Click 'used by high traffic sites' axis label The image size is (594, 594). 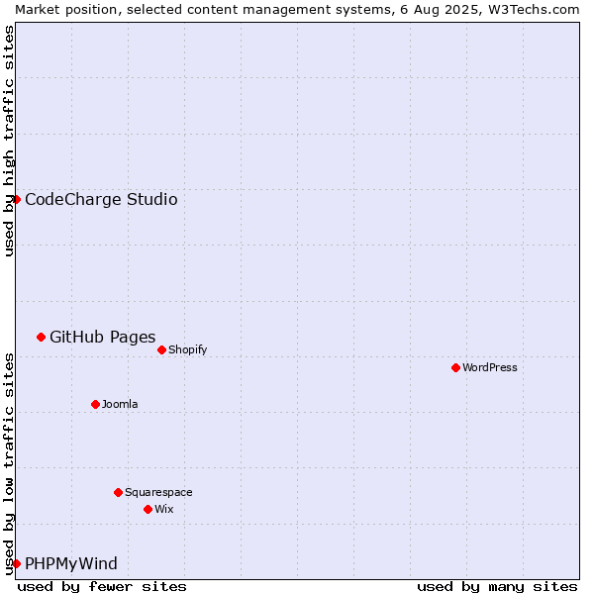9,141
